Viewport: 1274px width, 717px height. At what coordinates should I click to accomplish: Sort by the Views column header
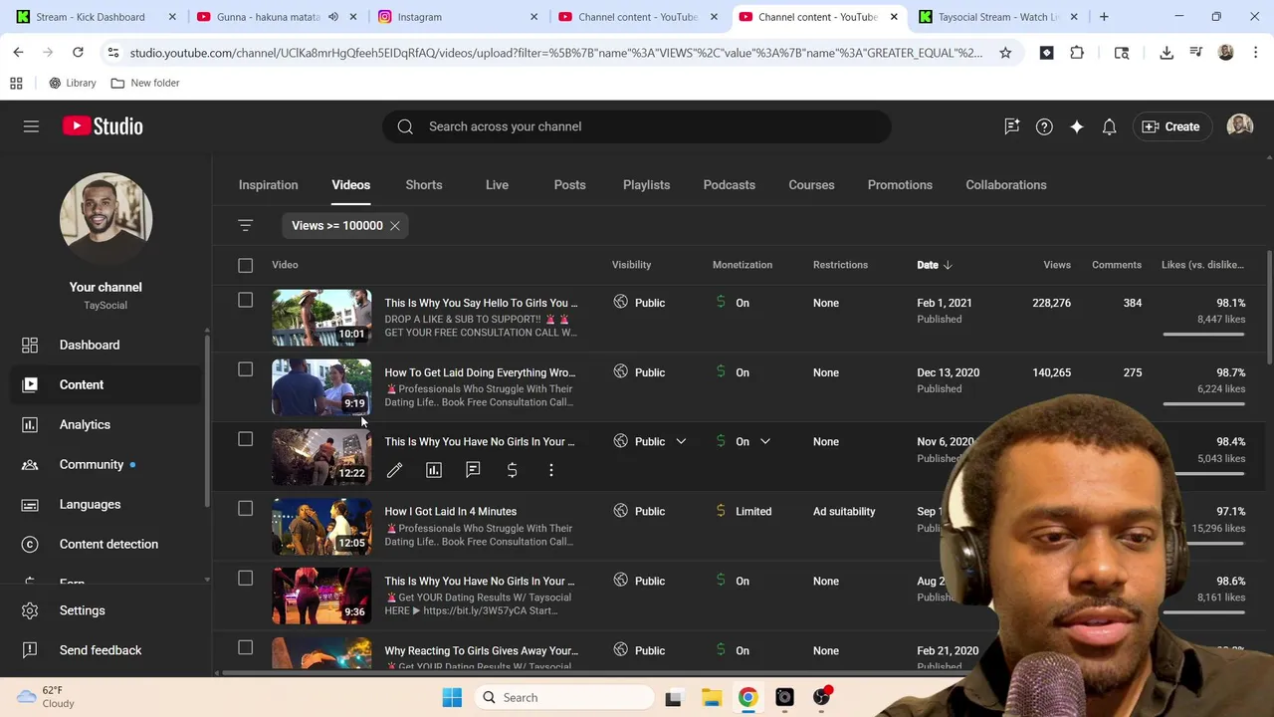point(1057,265)
